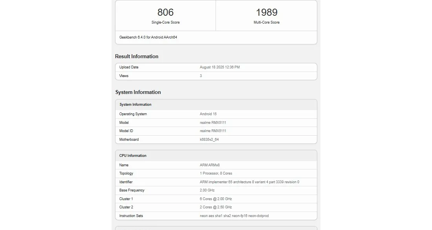Click Geekbench 6.4.0 for Android AArch64 text
The image size is (432, 230).
click(148, 37)
